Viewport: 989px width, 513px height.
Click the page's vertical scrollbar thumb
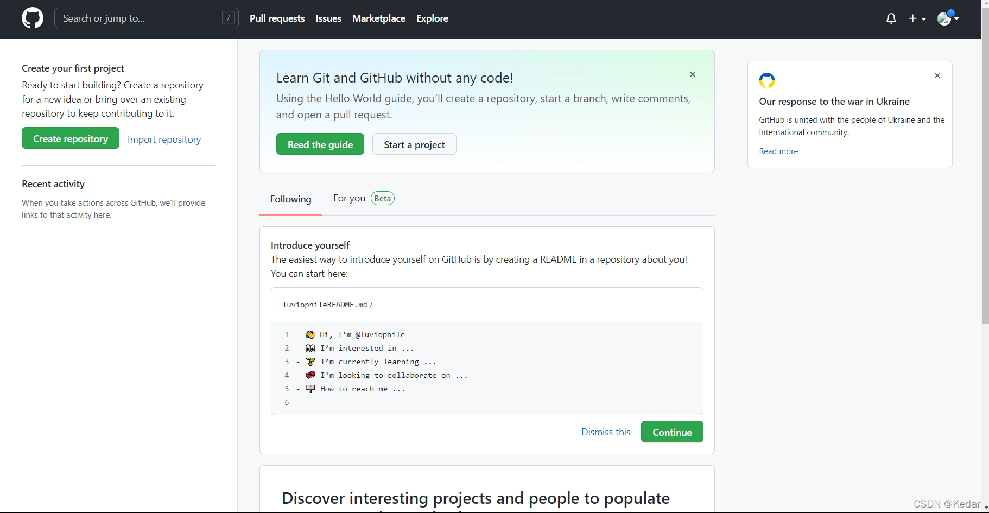[x=985, y=166]
